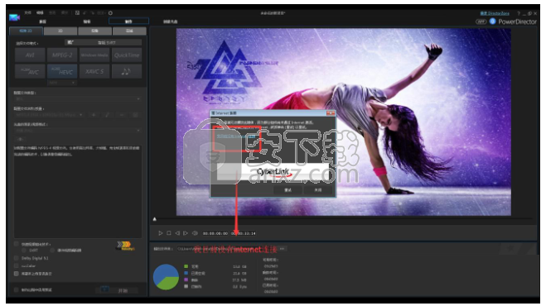Browse output folder using ellipsis button
This screenshot has height=306, width=546.
tap(282, 249)
